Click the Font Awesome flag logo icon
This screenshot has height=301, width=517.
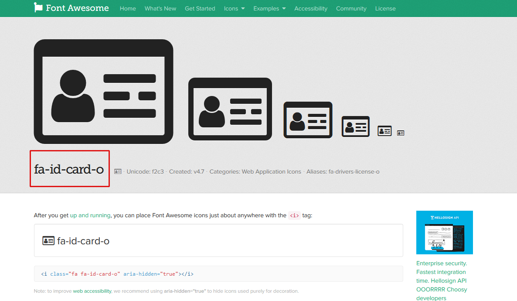38,8
